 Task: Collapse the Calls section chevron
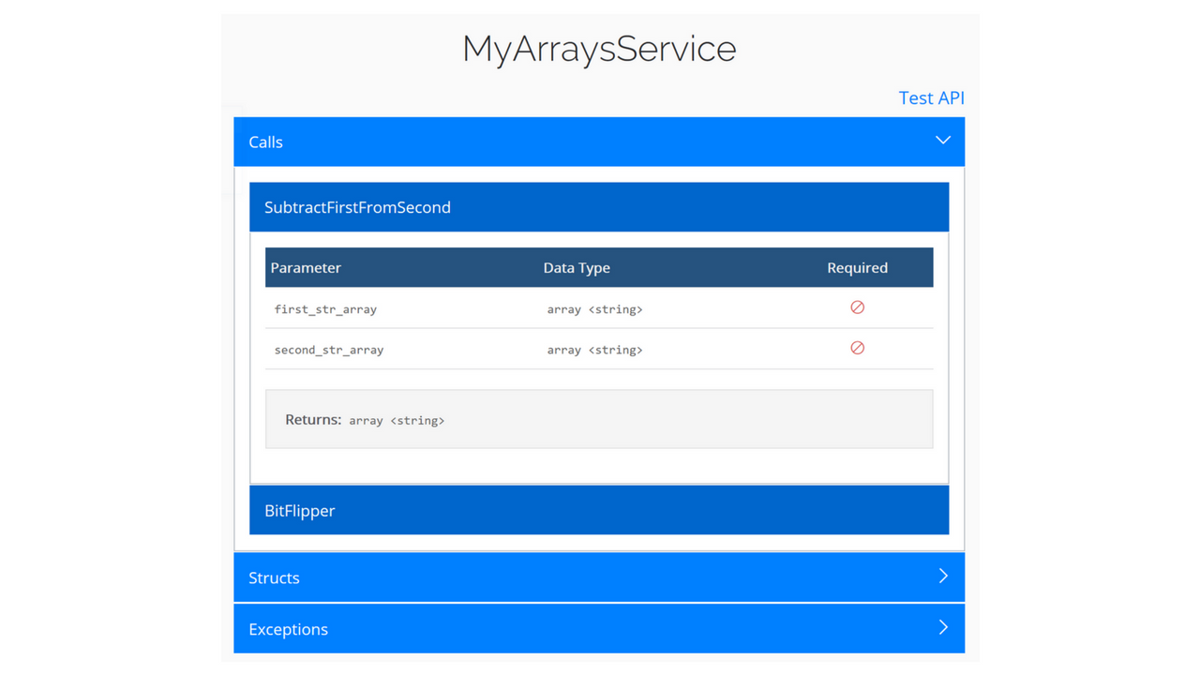(943, 141)
